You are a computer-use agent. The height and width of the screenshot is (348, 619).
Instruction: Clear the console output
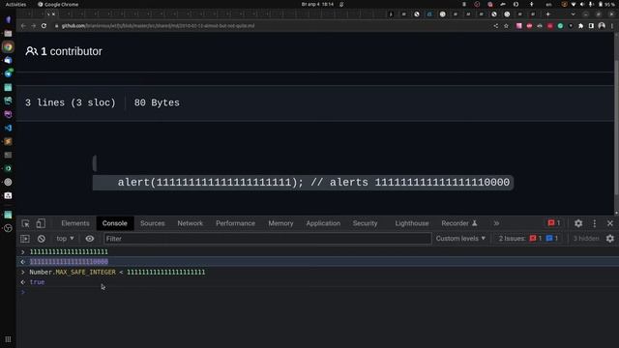pyautogui.click(x=41, y=239)
